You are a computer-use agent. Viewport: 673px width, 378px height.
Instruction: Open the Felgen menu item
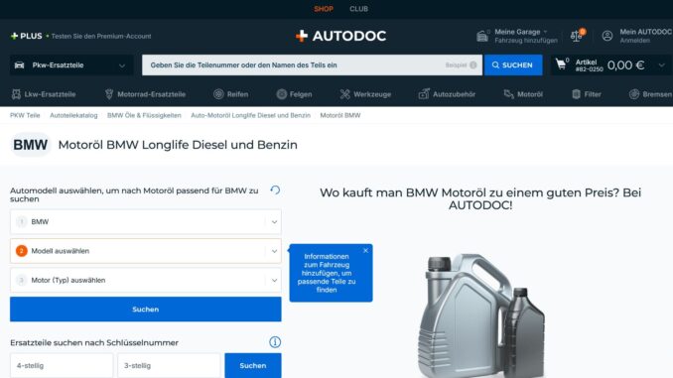point(294,94)
